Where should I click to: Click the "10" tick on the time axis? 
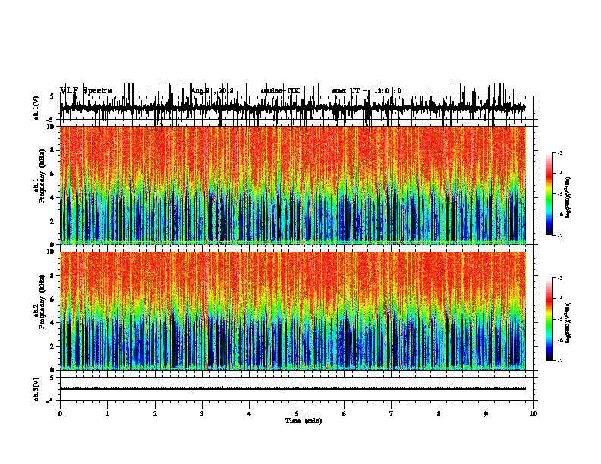coord(533,414)
